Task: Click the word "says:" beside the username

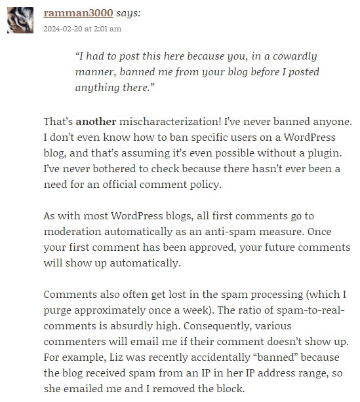Action: click(129, 13)
